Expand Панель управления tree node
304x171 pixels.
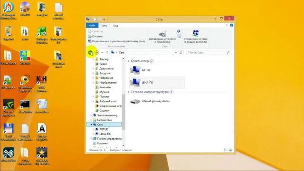point(91,139)
